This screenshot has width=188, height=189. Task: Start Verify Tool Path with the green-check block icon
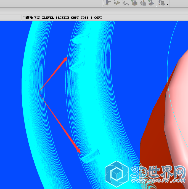134,3
